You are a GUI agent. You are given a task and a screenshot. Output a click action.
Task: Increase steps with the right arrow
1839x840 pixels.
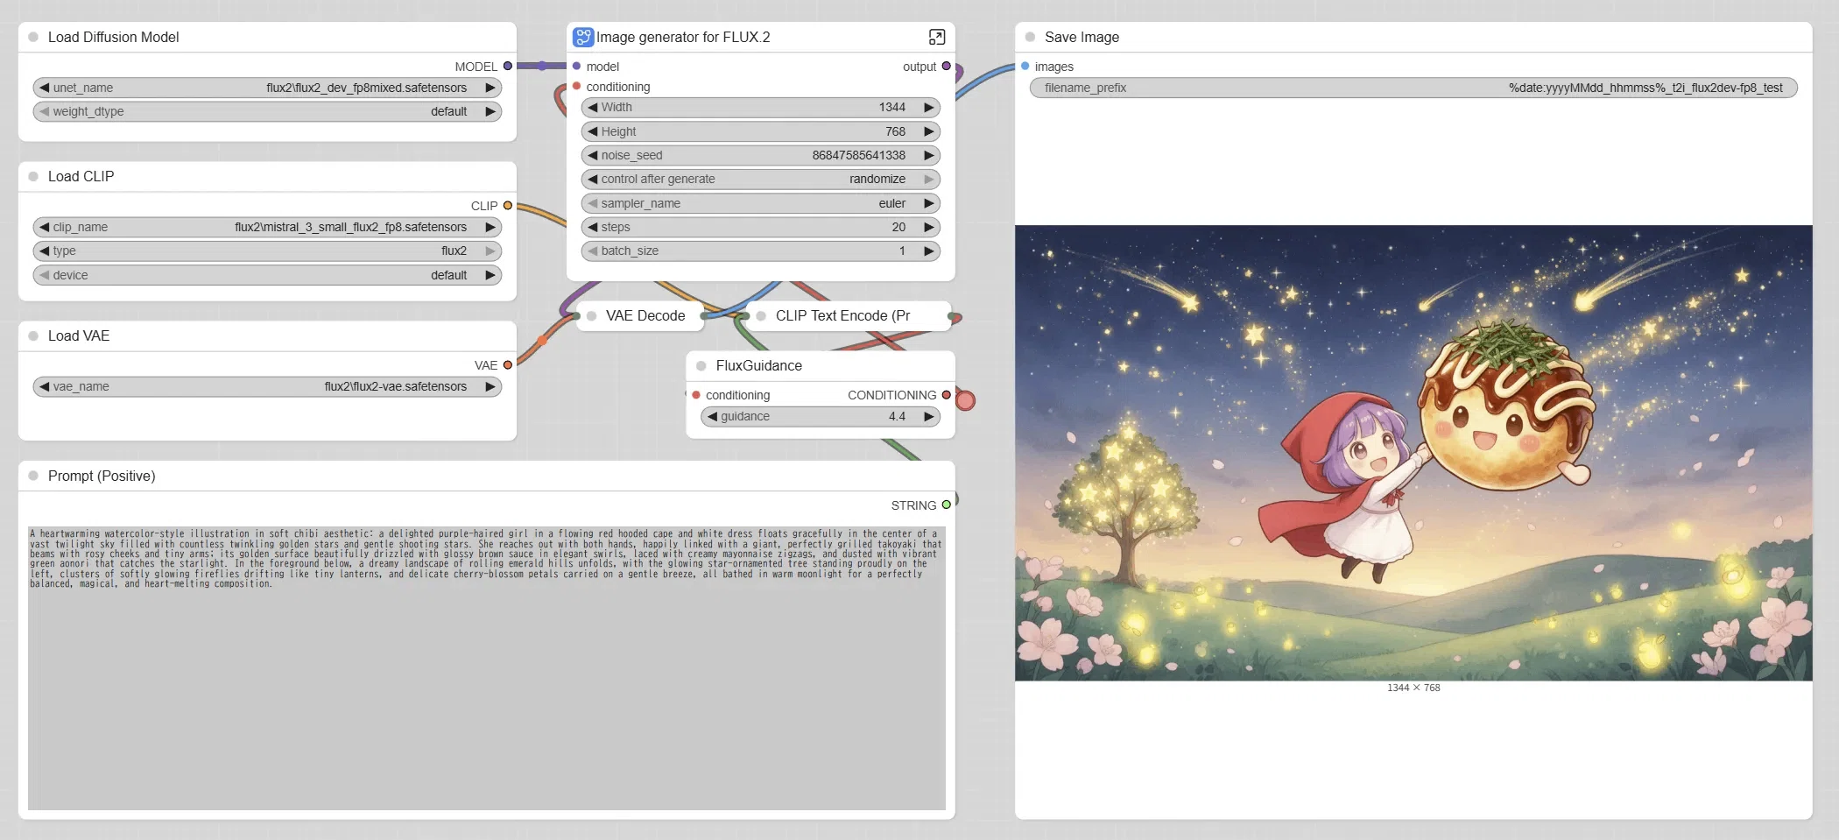(x=929, y=227)
